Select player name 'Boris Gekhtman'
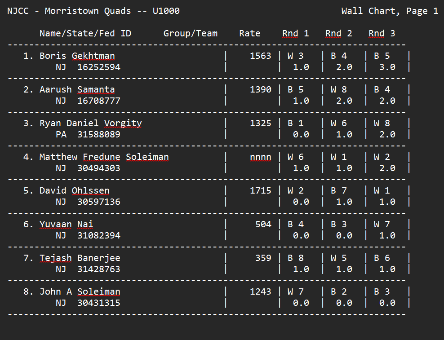 click(77, 56)
